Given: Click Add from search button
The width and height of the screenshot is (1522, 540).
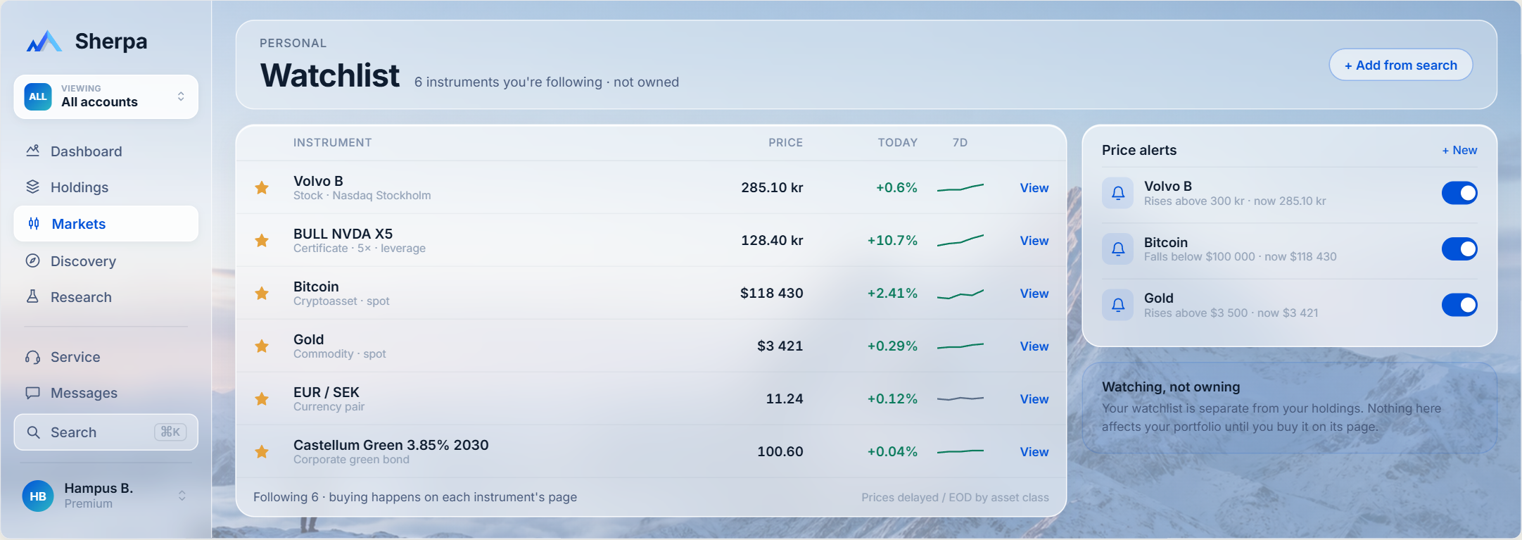Looking at the screenshot, I should [x=1400, y=65].
